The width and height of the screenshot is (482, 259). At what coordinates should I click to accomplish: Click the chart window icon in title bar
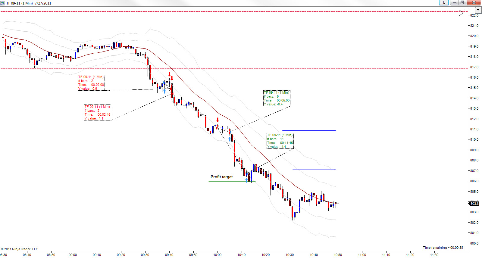[x=2, y=3]
